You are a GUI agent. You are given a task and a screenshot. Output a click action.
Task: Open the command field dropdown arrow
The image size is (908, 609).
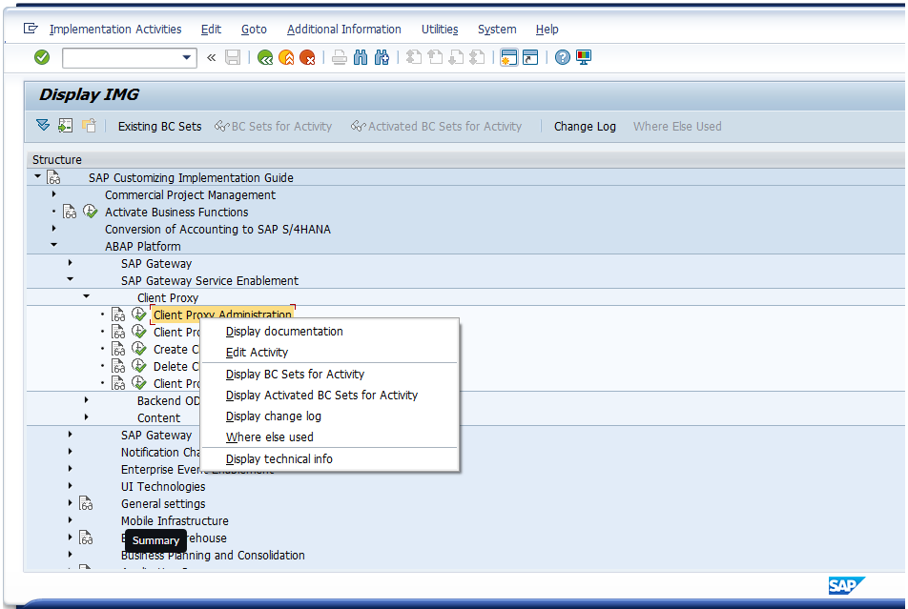[187, 57]
